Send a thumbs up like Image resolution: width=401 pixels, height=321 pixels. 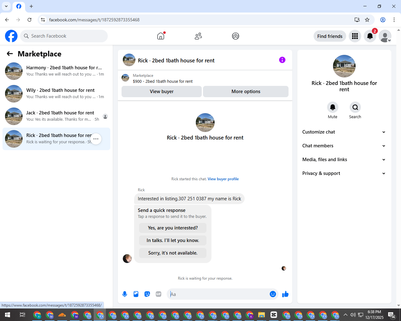[x=285, y=294]
